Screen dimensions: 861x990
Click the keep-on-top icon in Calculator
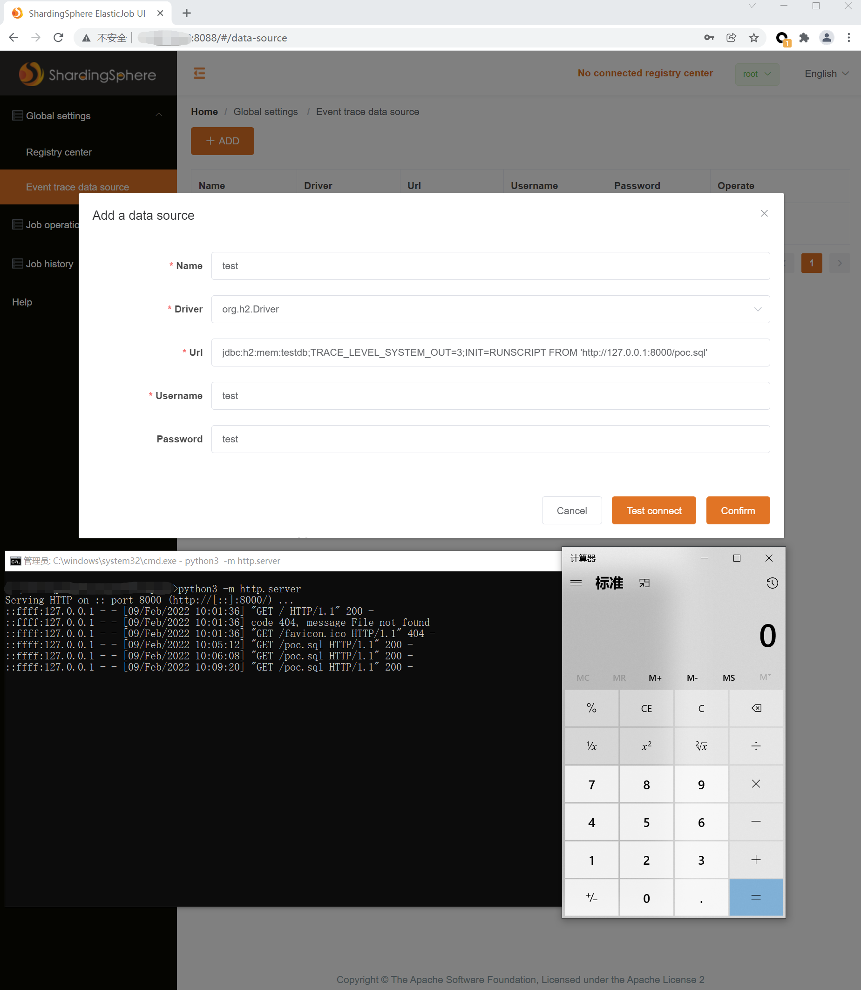[644, 583]
